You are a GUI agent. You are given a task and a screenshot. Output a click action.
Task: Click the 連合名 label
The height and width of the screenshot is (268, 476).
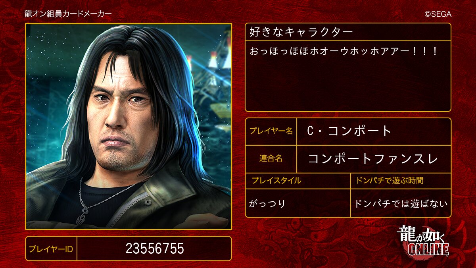[271, 159]
